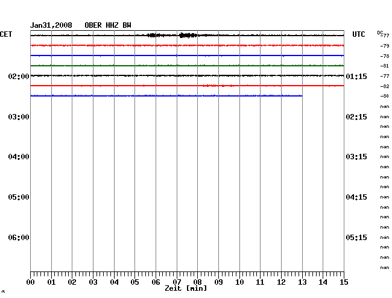392x298 pixels.
Task: Select minute 06 on the x-axis
Action: point(156,282)
